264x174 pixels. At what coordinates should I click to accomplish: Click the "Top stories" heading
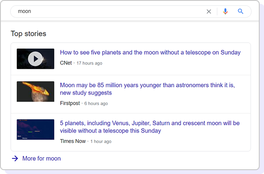pos(29,34)
